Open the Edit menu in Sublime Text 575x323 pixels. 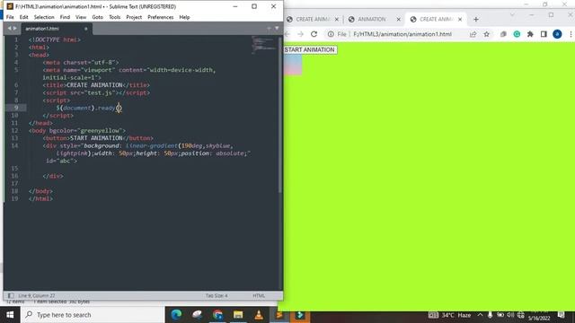[x=24, y=17]
